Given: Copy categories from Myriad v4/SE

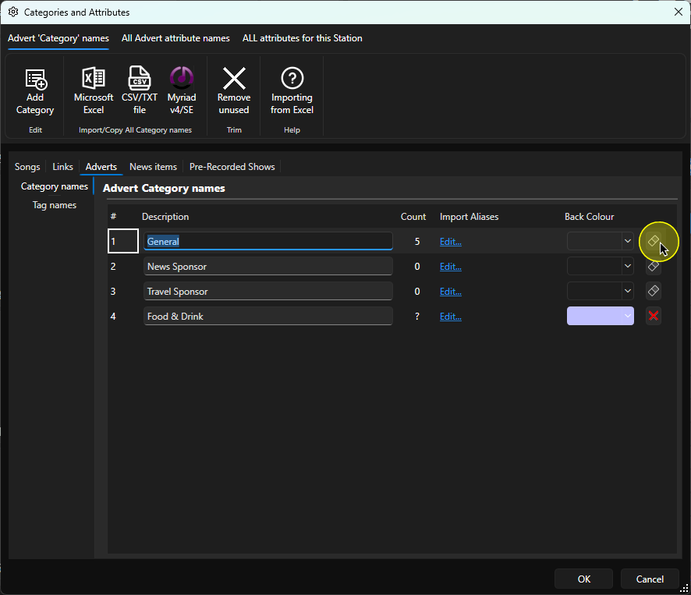Looking at the screenshot, I should tap(182, 91).
